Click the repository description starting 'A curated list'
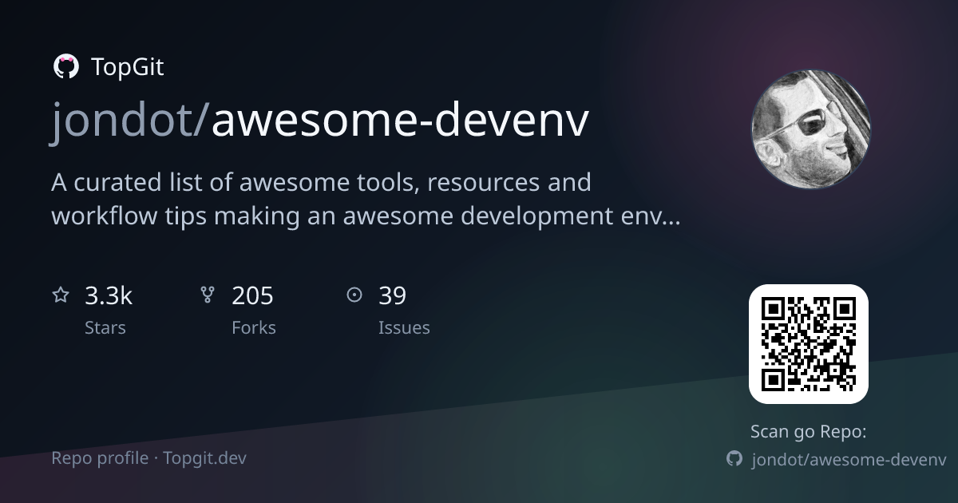The height and width of the screenshot is (503, 958). 366,199
